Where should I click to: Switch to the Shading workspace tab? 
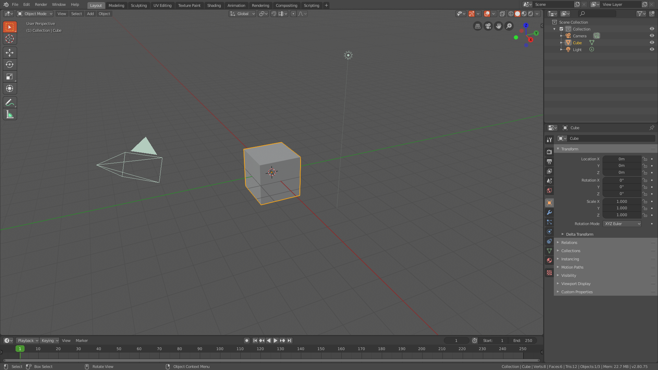click(214, 5)
